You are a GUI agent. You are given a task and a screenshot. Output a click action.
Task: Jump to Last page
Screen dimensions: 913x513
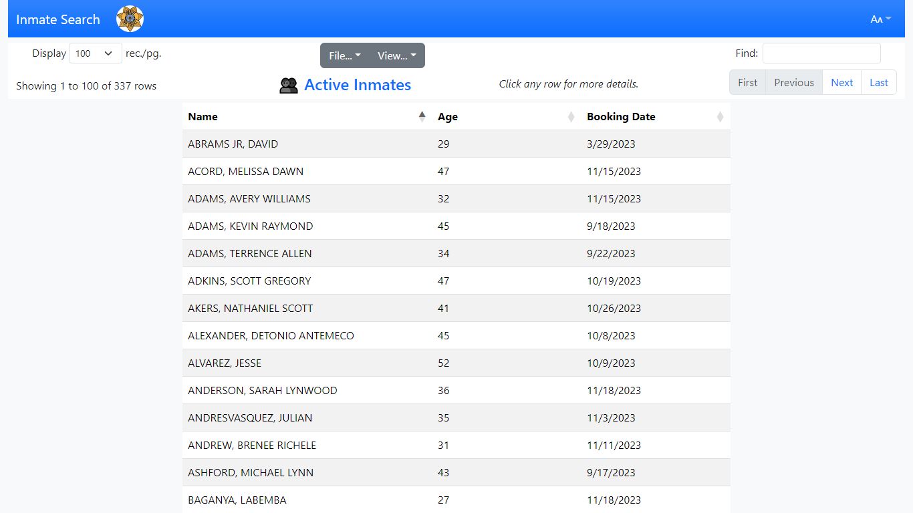click(x=879, y=83)
